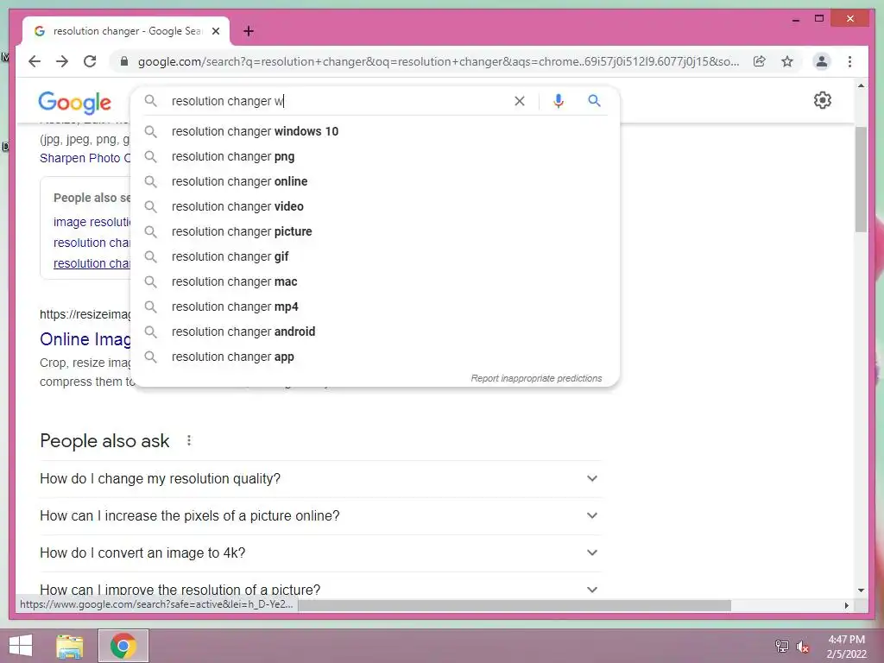This screenshot has width=884, height=663.
Task: Open the image resolution related search link
Action: (x=92, y=222)
